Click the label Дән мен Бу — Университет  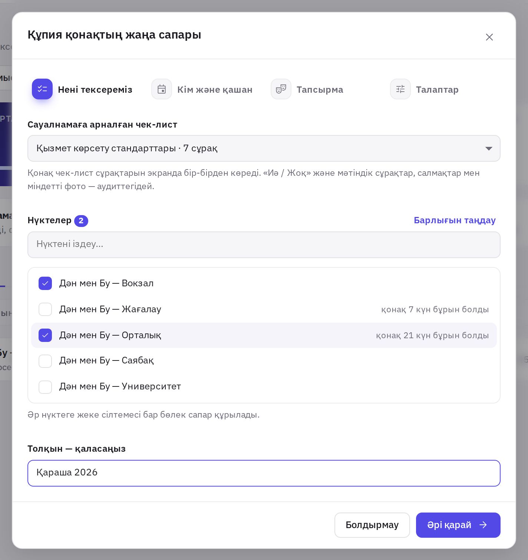point(120,386)
